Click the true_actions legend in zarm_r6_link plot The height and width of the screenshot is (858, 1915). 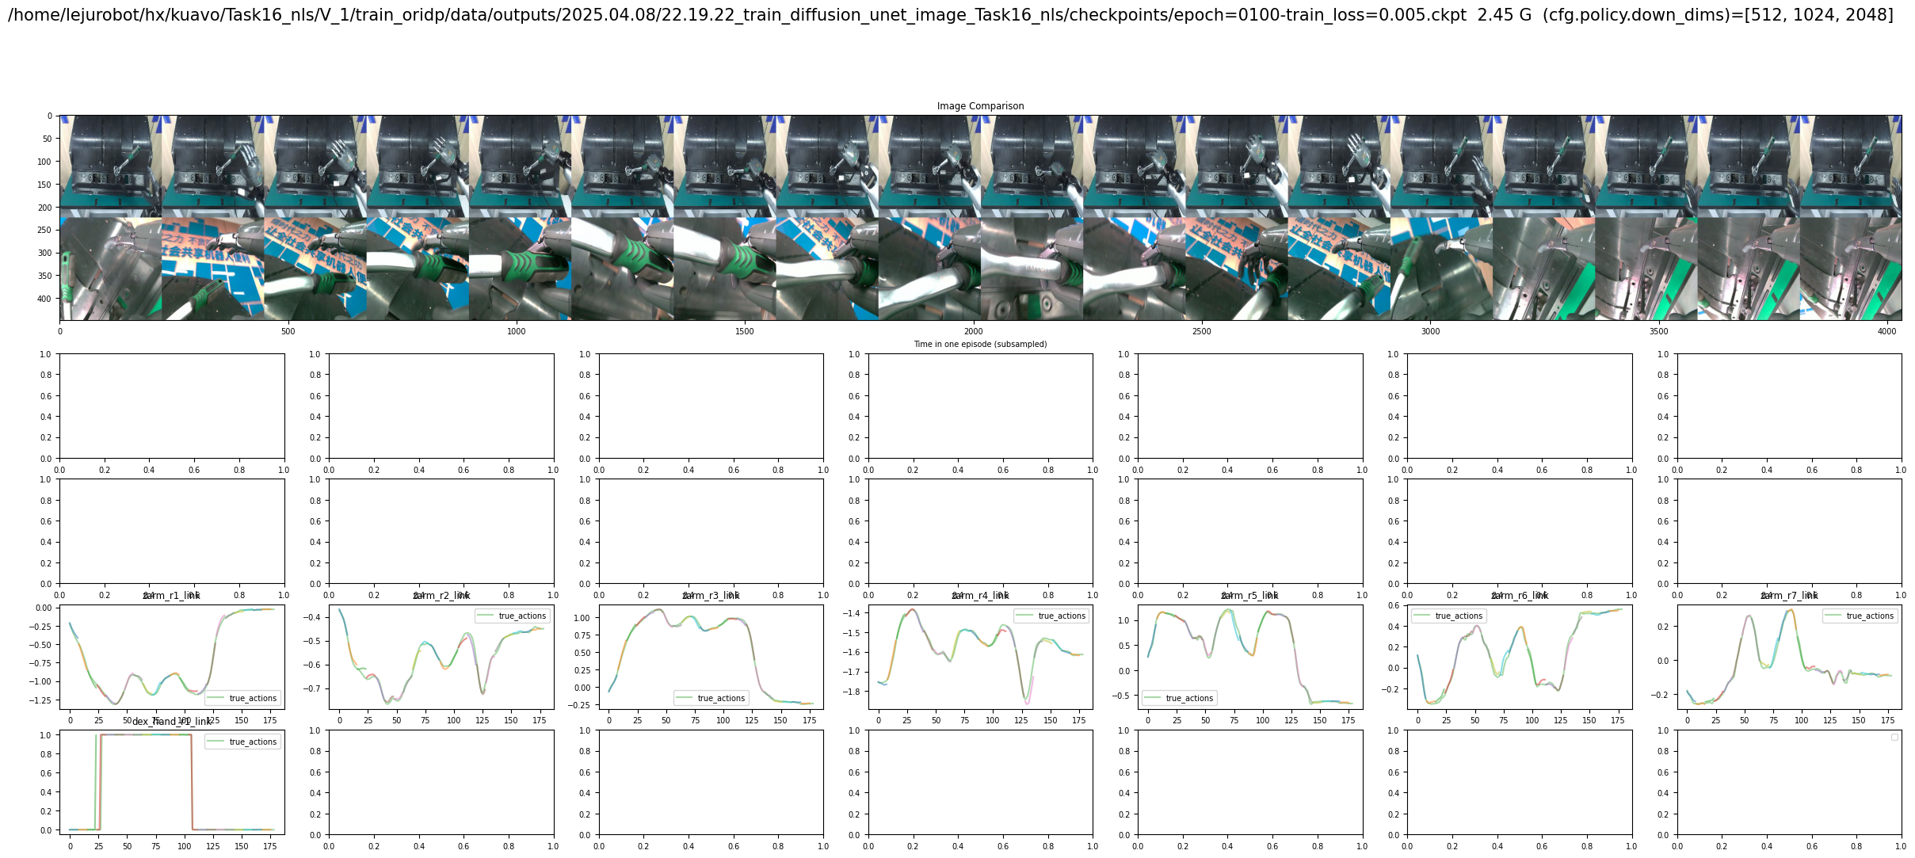click(x=1448, y=616)
